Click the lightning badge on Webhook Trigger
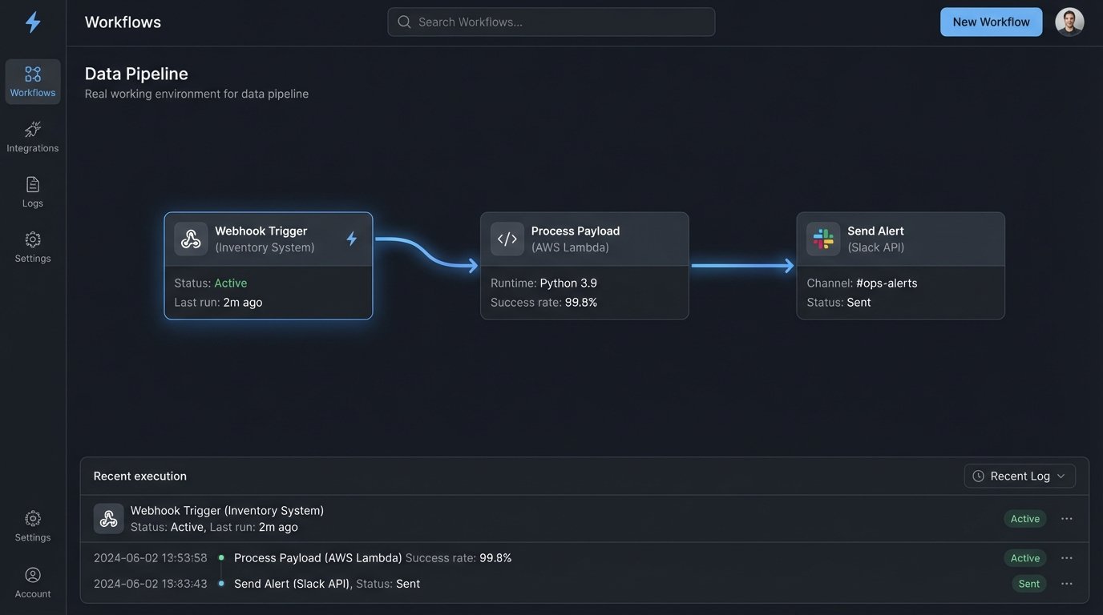 point(350,237)
